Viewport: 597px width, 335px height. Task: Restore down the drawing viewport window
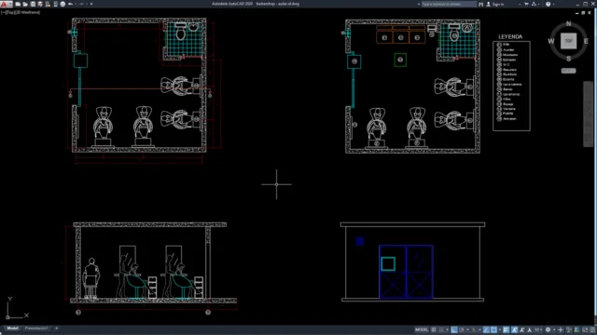[583, 12]
